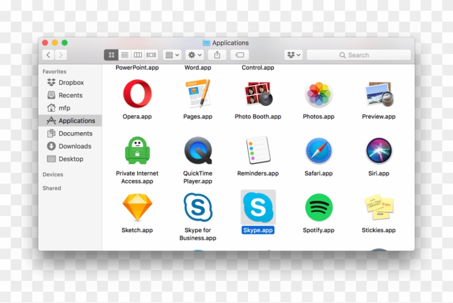Select the Photos.app icon
Viewport: 453px width, 303px height.
[319, 94]
